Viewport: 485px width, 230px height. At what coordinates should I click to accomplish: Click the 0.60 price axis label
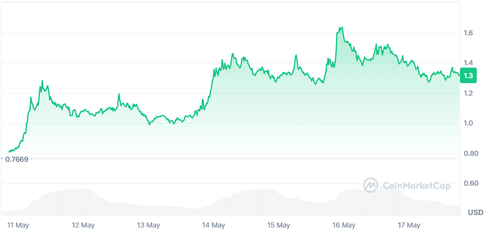(470, 184)
